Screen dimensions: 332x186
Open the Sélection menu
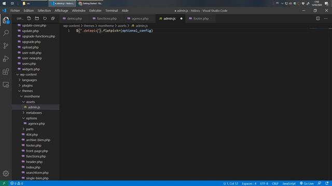(44, 10)
